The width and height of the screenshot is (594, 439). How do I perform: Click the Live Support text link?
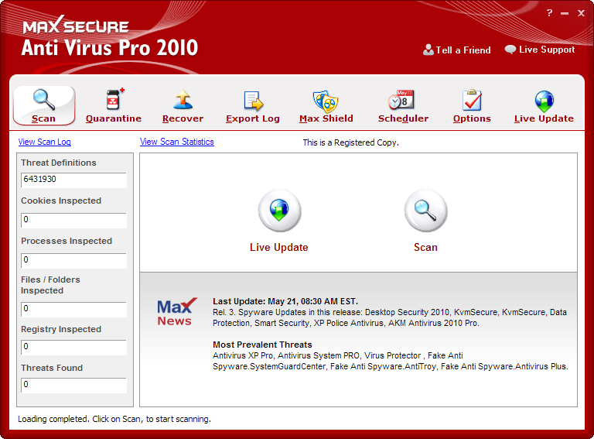(x=547, y=50)
